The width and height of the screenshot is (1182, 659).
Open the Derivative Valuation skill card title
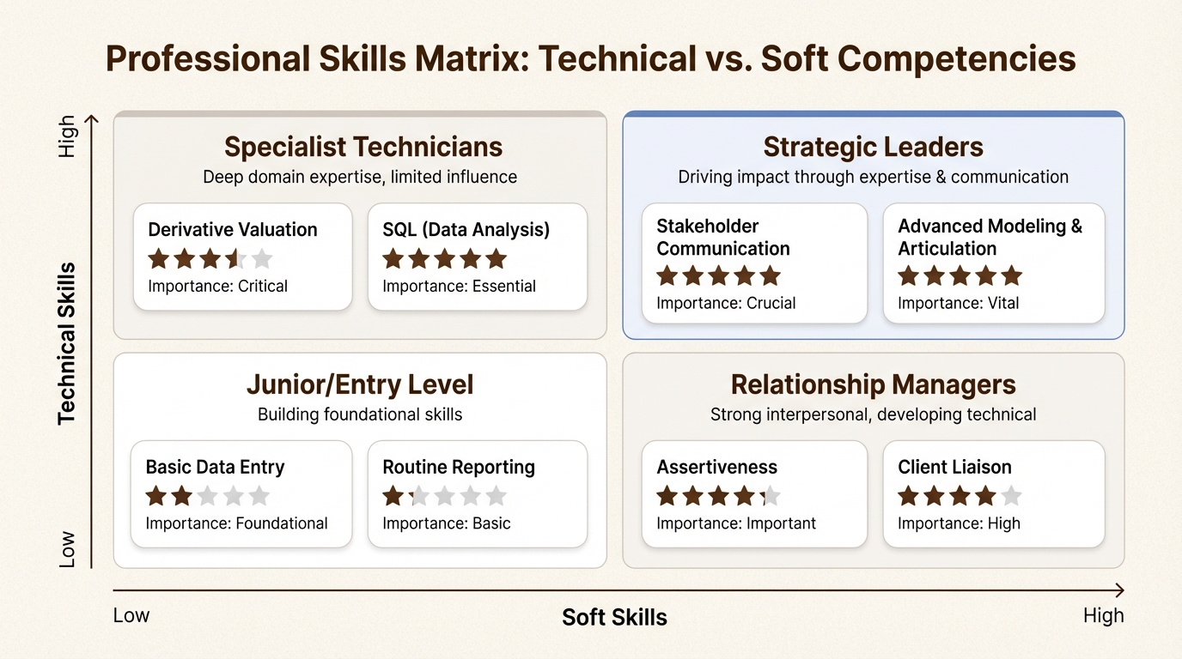coord(233,230)
